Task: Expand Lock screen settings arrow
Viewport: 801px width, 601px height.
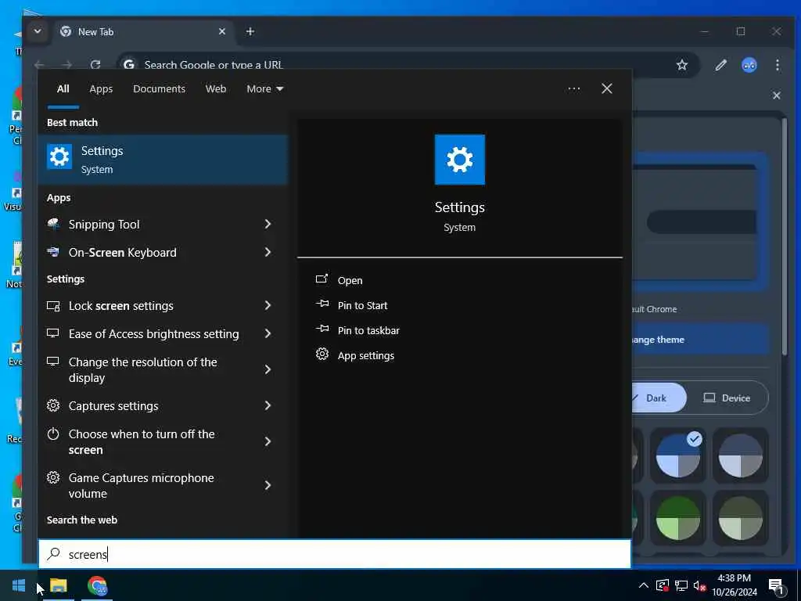Action: tap(268, 306)
